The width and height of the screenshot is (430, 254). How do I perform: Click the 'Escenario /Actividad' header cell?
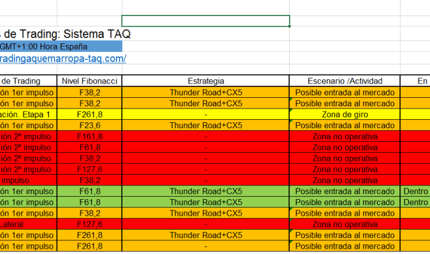pos(345,81)
